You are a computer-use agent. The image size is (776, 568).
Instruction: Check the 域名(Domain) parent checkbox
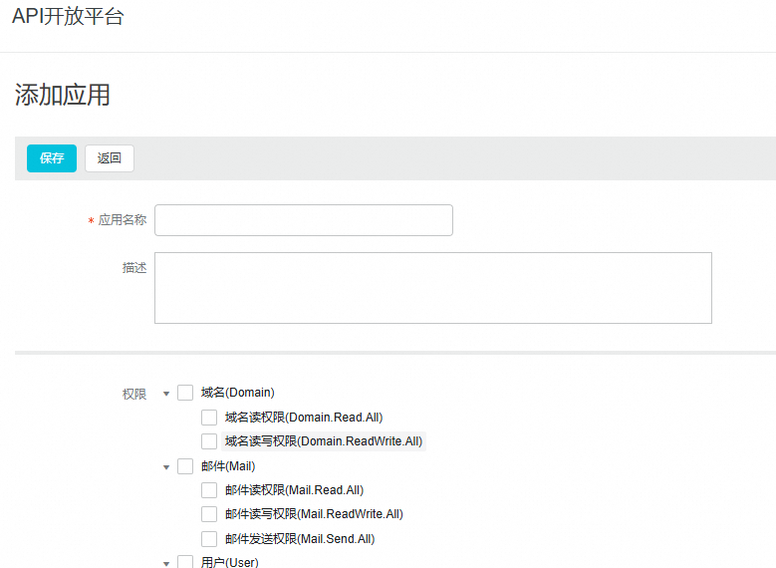(x=185, y=393)
